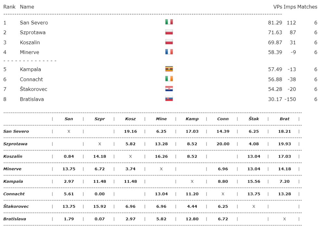Open the 20.00 Szprotawa vs Connacht result
The image size is (333, 227).
click(223, 144)
